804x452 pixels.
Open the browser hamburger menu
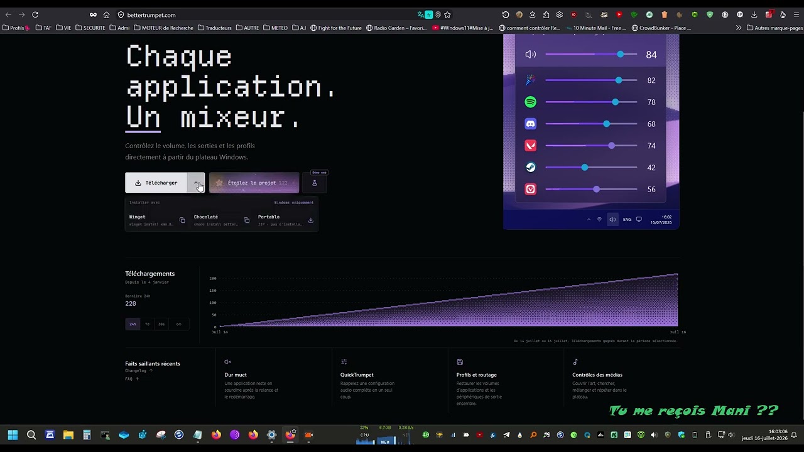(796, 14)
